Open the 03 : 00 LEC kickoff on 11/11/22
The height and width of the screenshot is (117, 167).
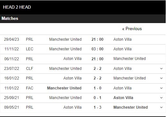(97, 49)
